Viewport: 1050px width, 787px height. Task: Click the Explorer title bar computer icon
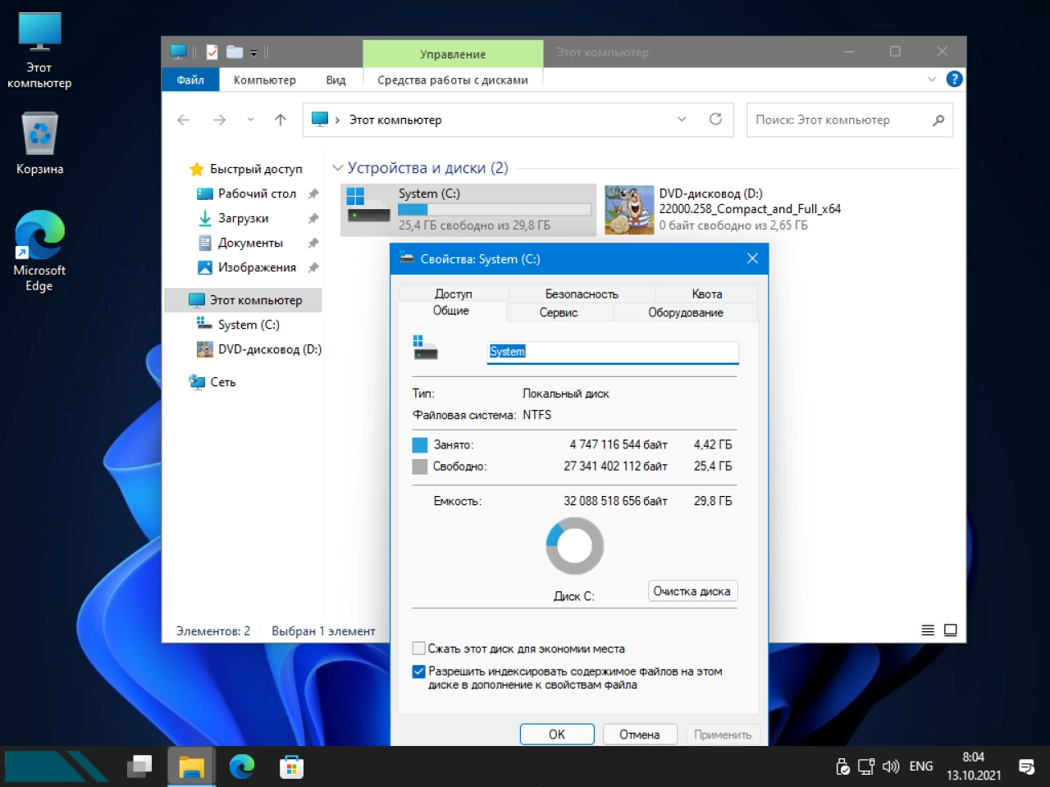178,52
